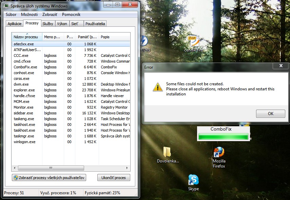290x200 pixels.
Task: Select the ATKFastUserS... process row
Action: point(71,50)
